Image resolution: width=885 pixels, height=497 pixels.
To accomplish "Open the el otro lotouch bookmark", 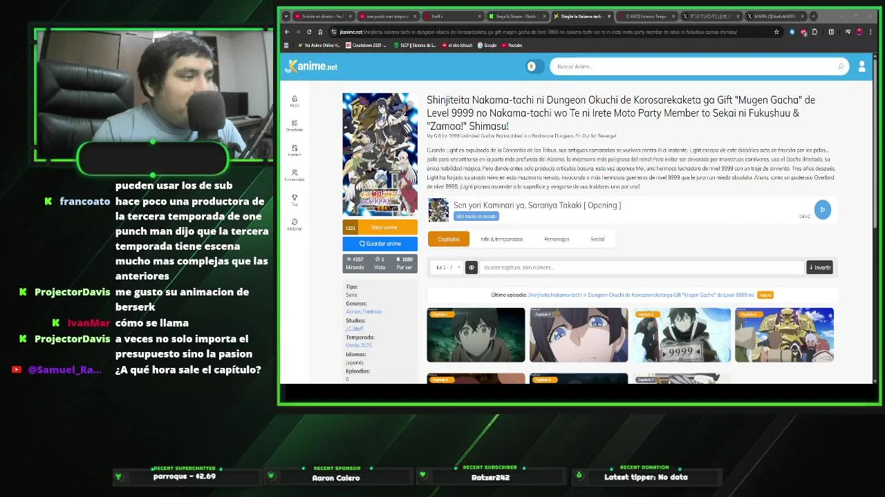I will pyautogui.click(x=457, y=46).
